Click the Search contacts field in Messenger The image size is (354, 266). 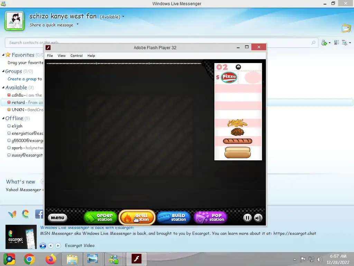[x=161, y=43]
